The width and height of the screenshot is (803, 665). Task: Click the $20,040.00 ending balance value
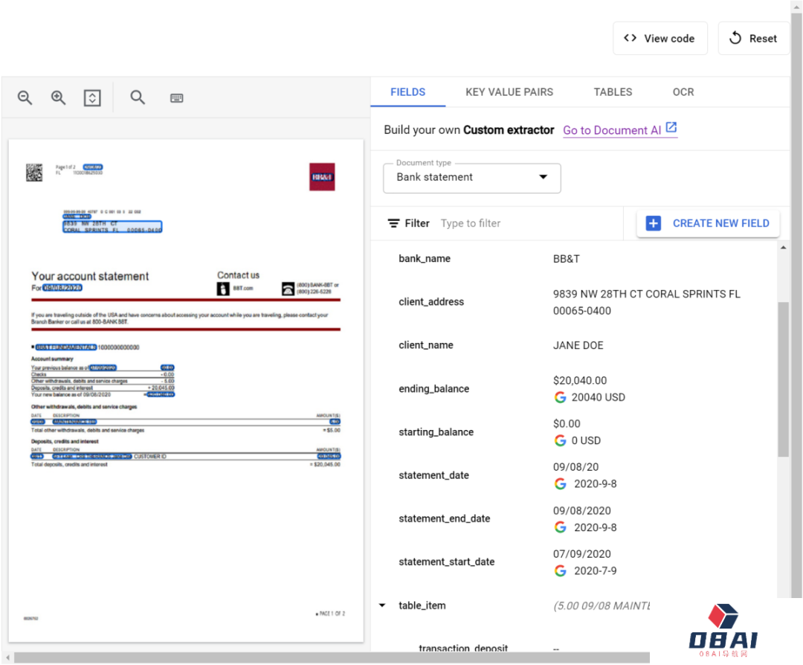(x=580, y=381)
